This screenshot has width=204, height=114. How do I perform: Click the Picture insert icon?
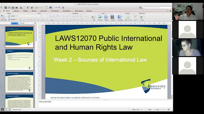(x=100, y=17)
